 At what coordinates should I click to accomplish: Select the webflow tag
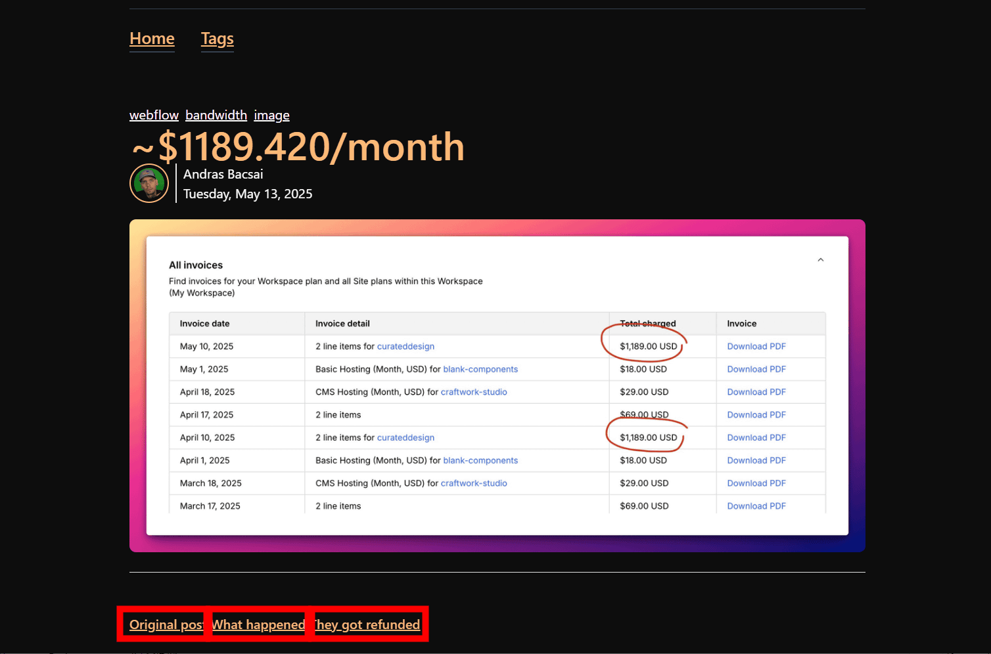(154, 115)
